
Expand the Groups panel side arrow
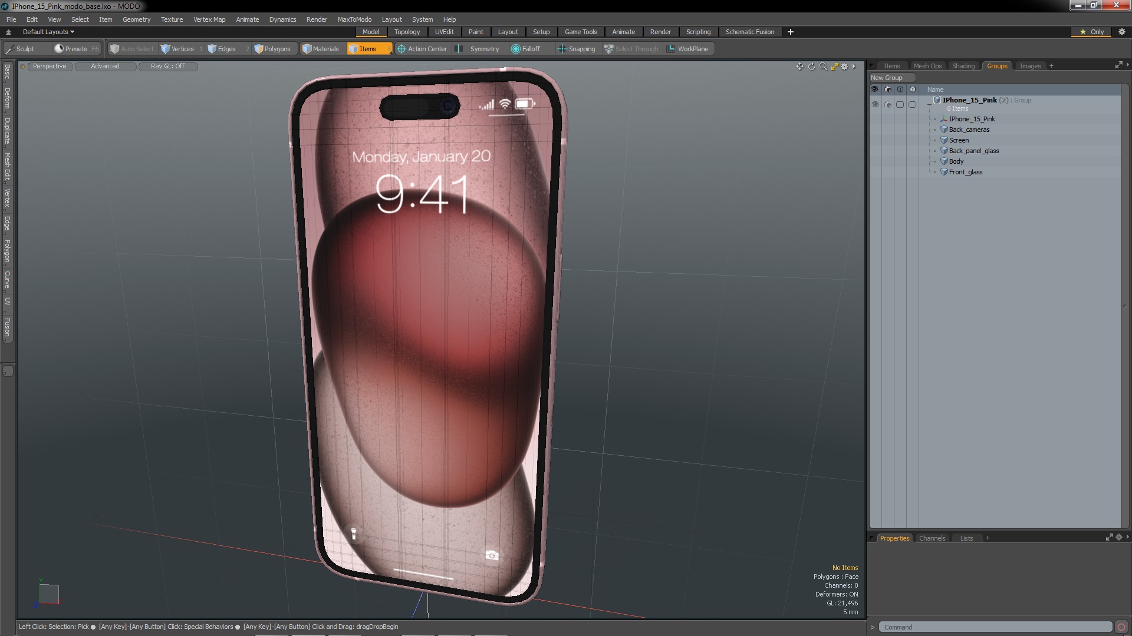pyautogui.click(x=1127, y=65)
